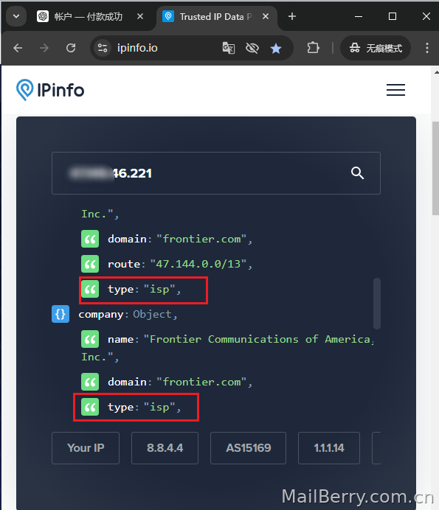The height and width of the screenshot is (510, 439).
Task: Click quote icon beside last type isp
Action: pos(90,408)
